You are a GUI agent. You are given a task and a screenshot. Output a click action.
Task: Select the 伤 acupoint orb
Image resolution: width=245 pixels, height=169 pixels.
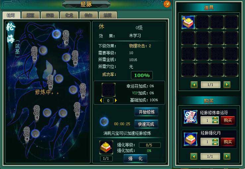[66, 57]
